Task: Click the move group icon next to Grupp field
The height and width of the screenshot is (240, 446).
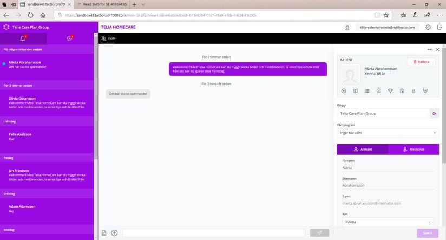Action: (x=434, y=113)
